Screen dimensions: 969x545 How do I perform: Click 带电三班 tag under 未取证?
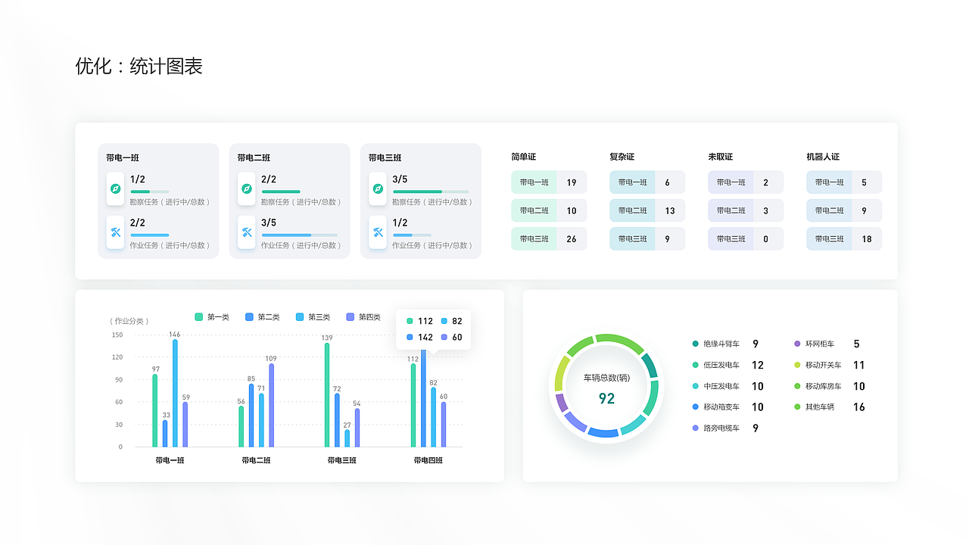(731, 239)
